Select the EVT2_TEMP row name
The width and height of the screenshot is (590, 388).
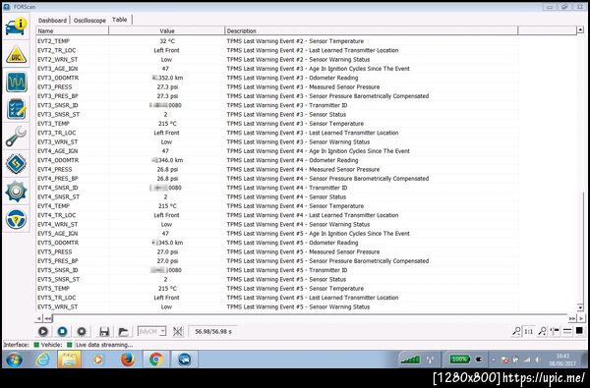click(53, 41)
